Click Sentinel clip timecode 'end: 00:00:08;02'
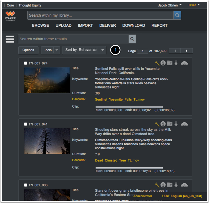The width and height of the screenshot is (209, 203). (x=138, y=110)
